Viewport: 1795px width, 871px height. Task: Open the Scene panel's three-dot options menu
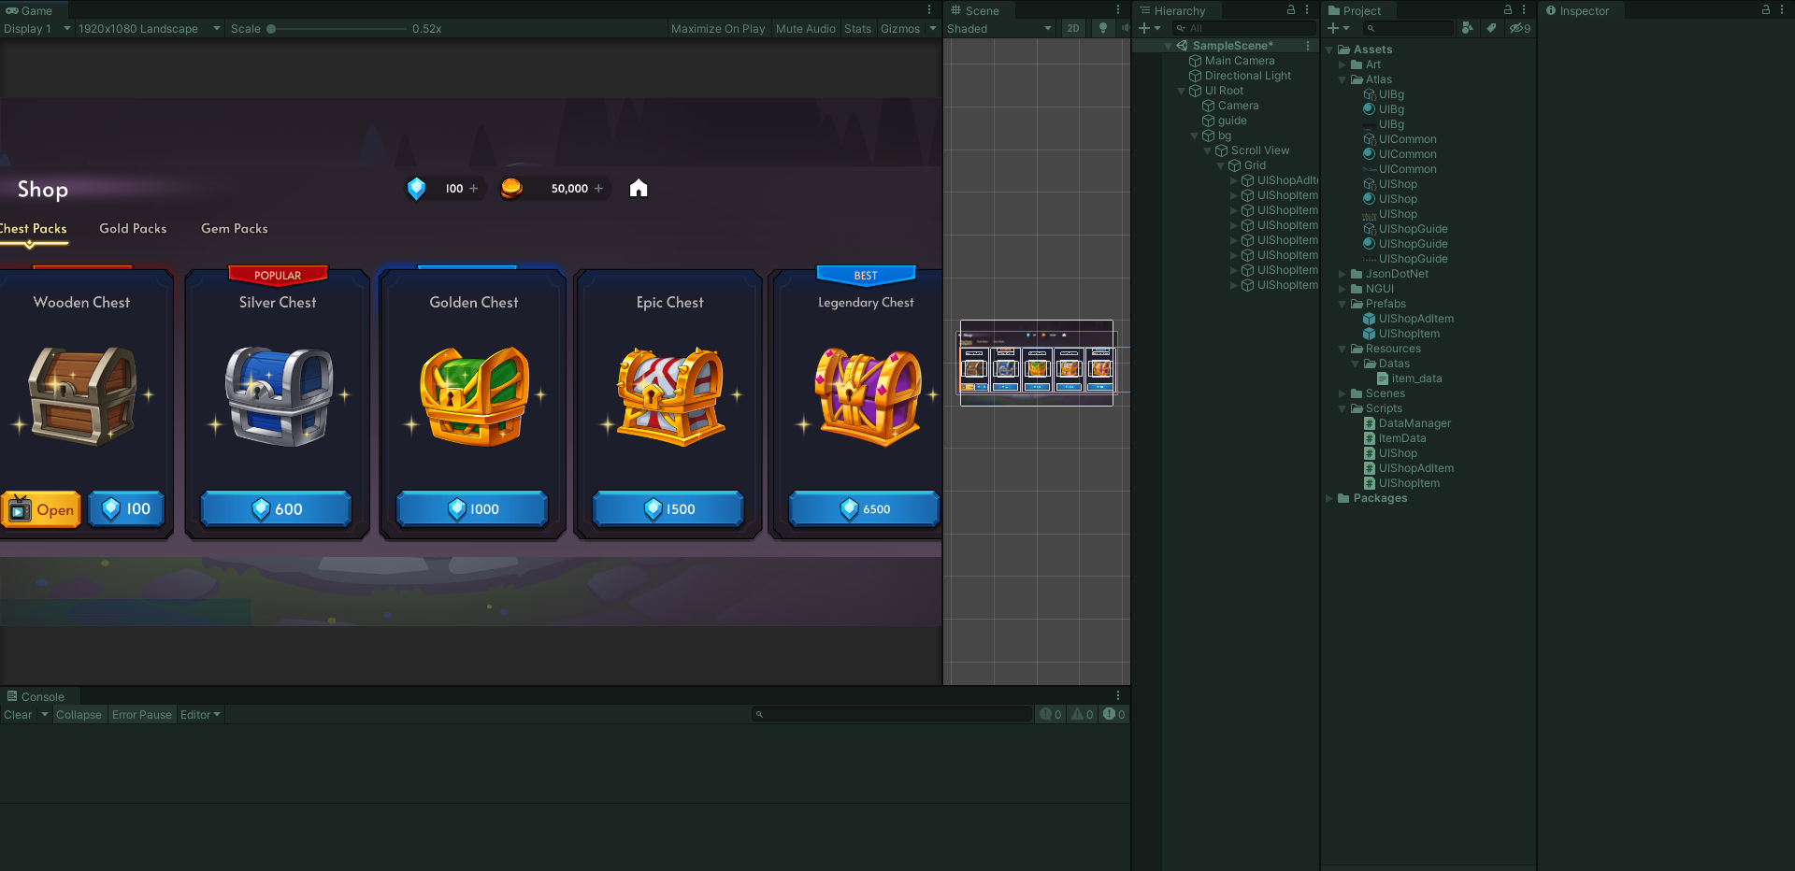click(x=1118, y=10)
